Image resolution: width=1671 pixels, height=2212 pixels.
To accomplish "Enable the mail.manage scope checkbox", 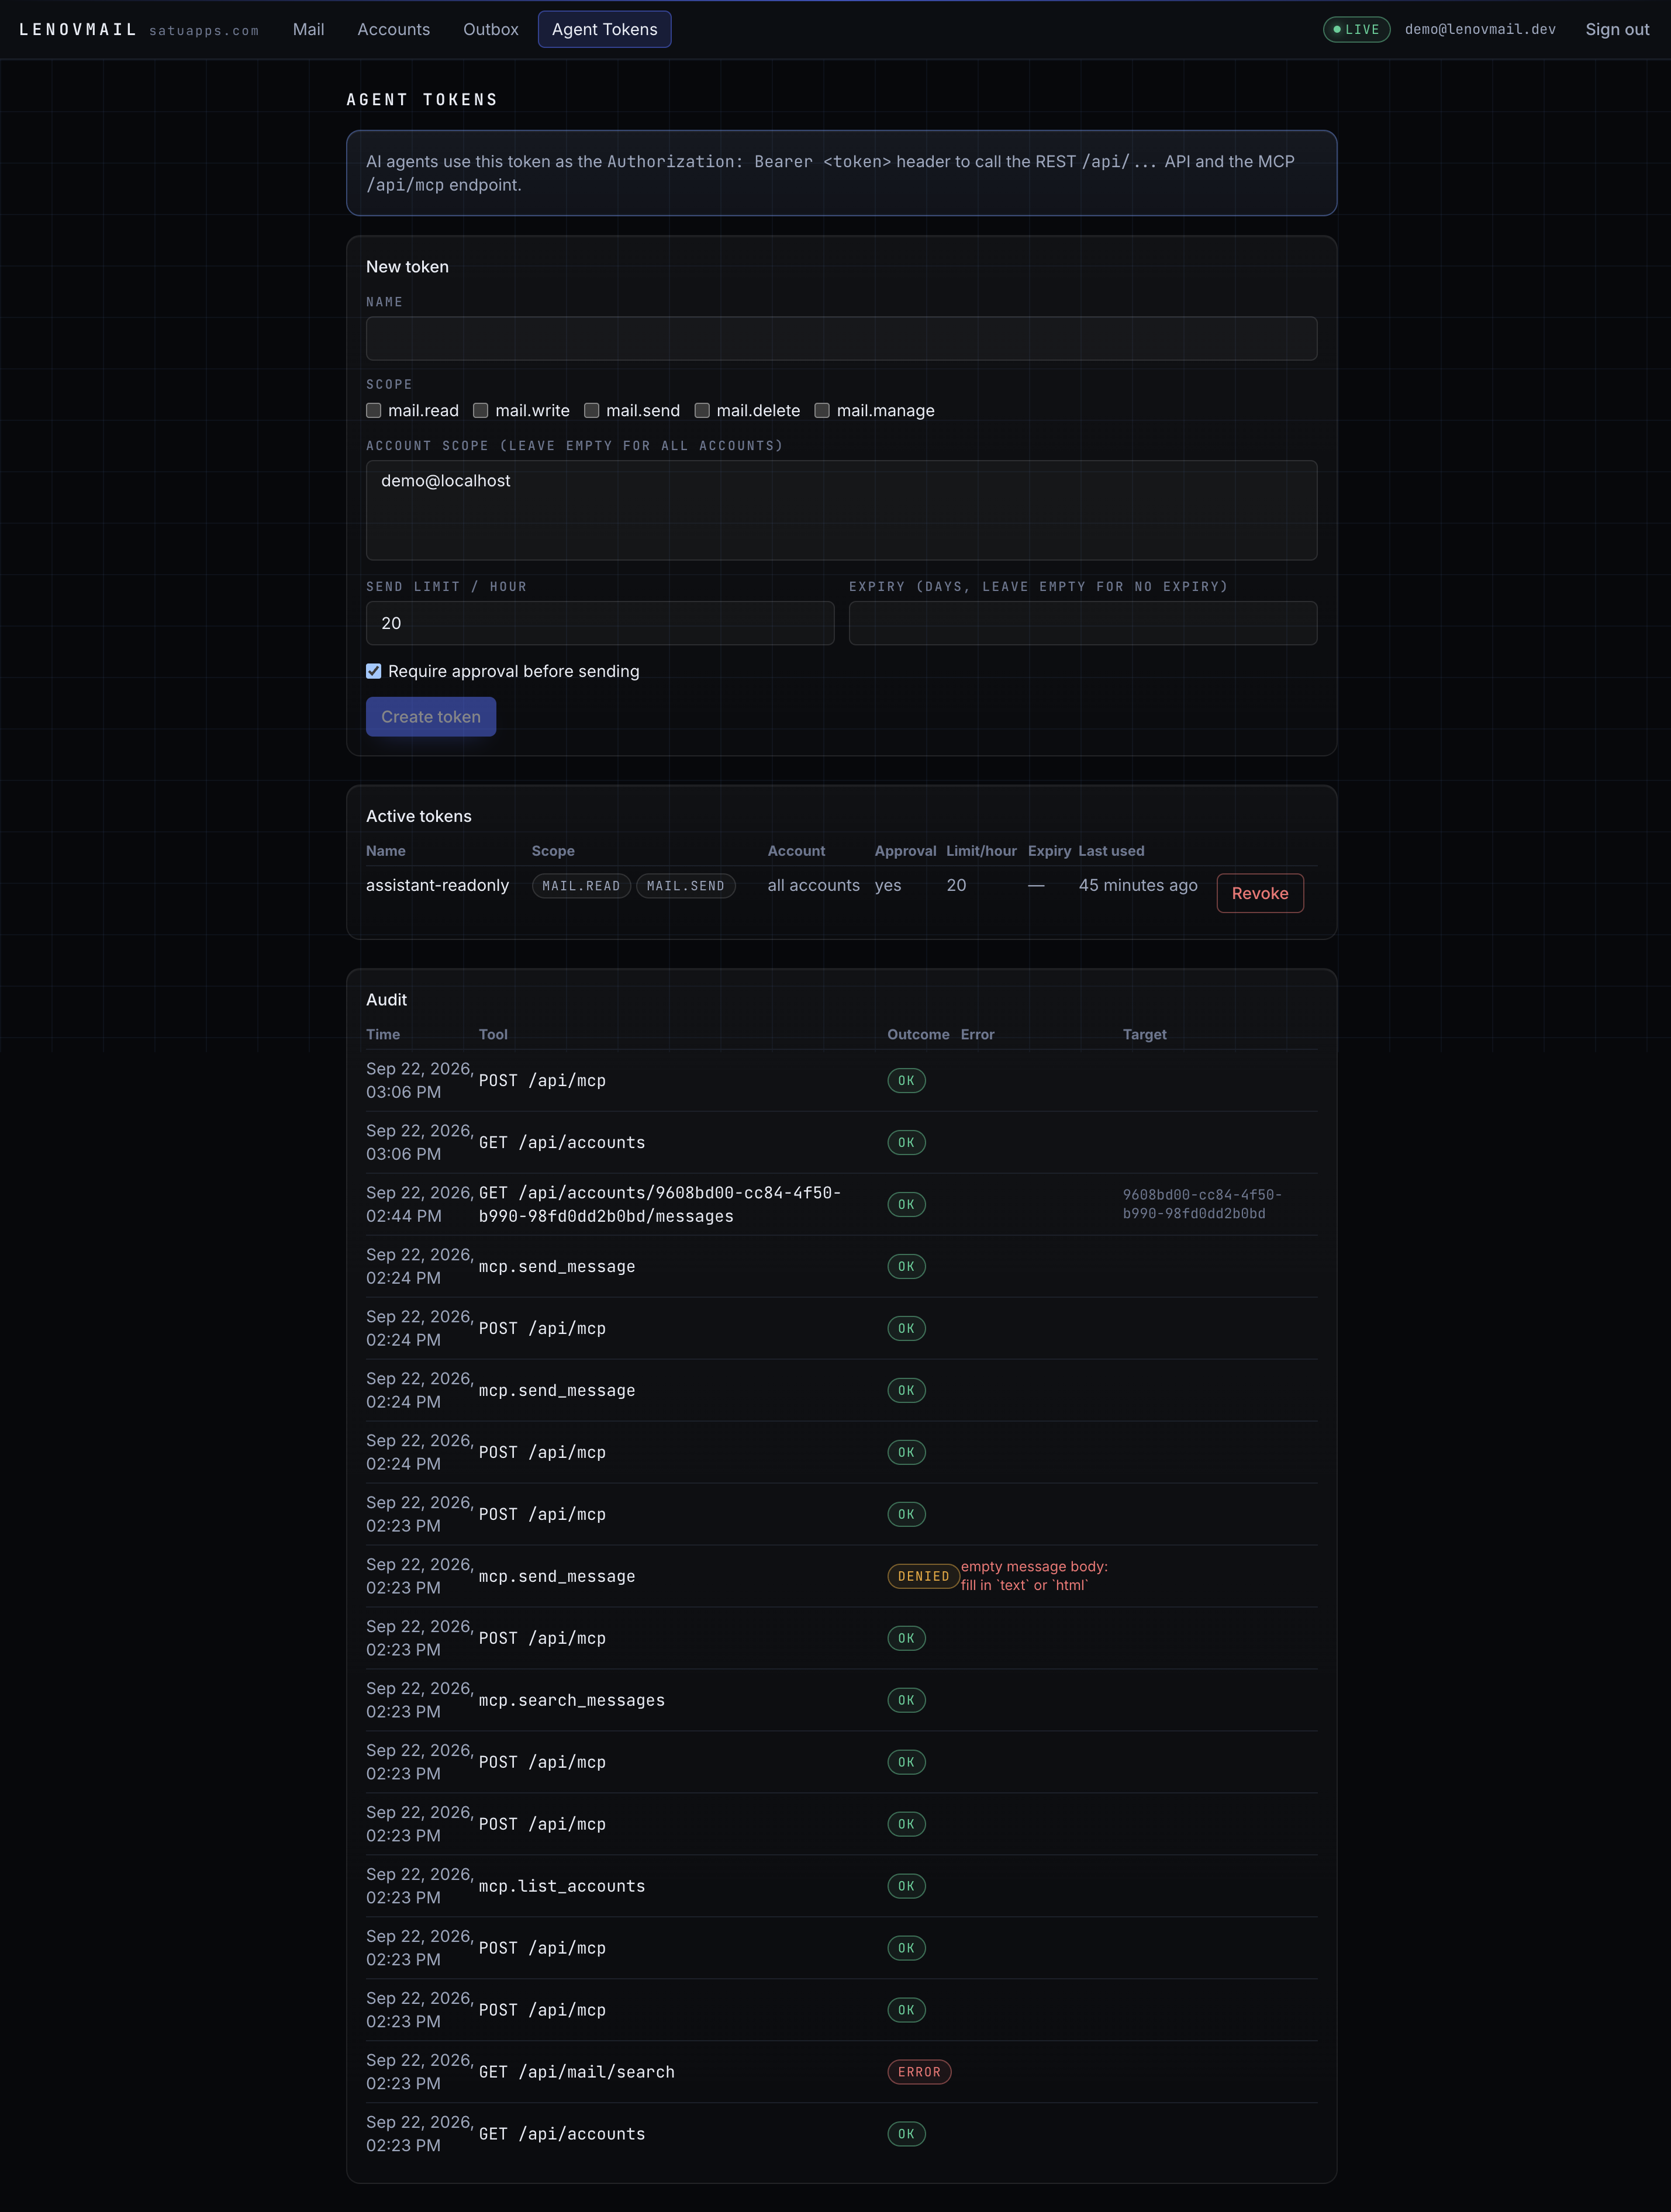I will pyautogui.click(x=822, y=410).
